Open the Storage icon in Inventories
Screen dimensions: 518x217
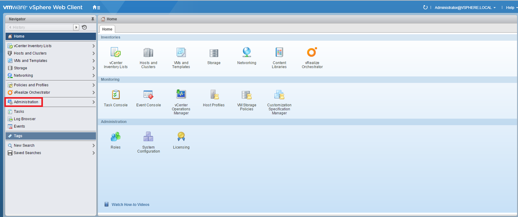(214, 53)
